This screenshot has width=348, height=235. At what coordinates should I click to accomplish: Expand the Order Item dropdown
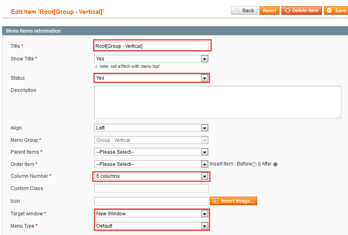point(151,164)
